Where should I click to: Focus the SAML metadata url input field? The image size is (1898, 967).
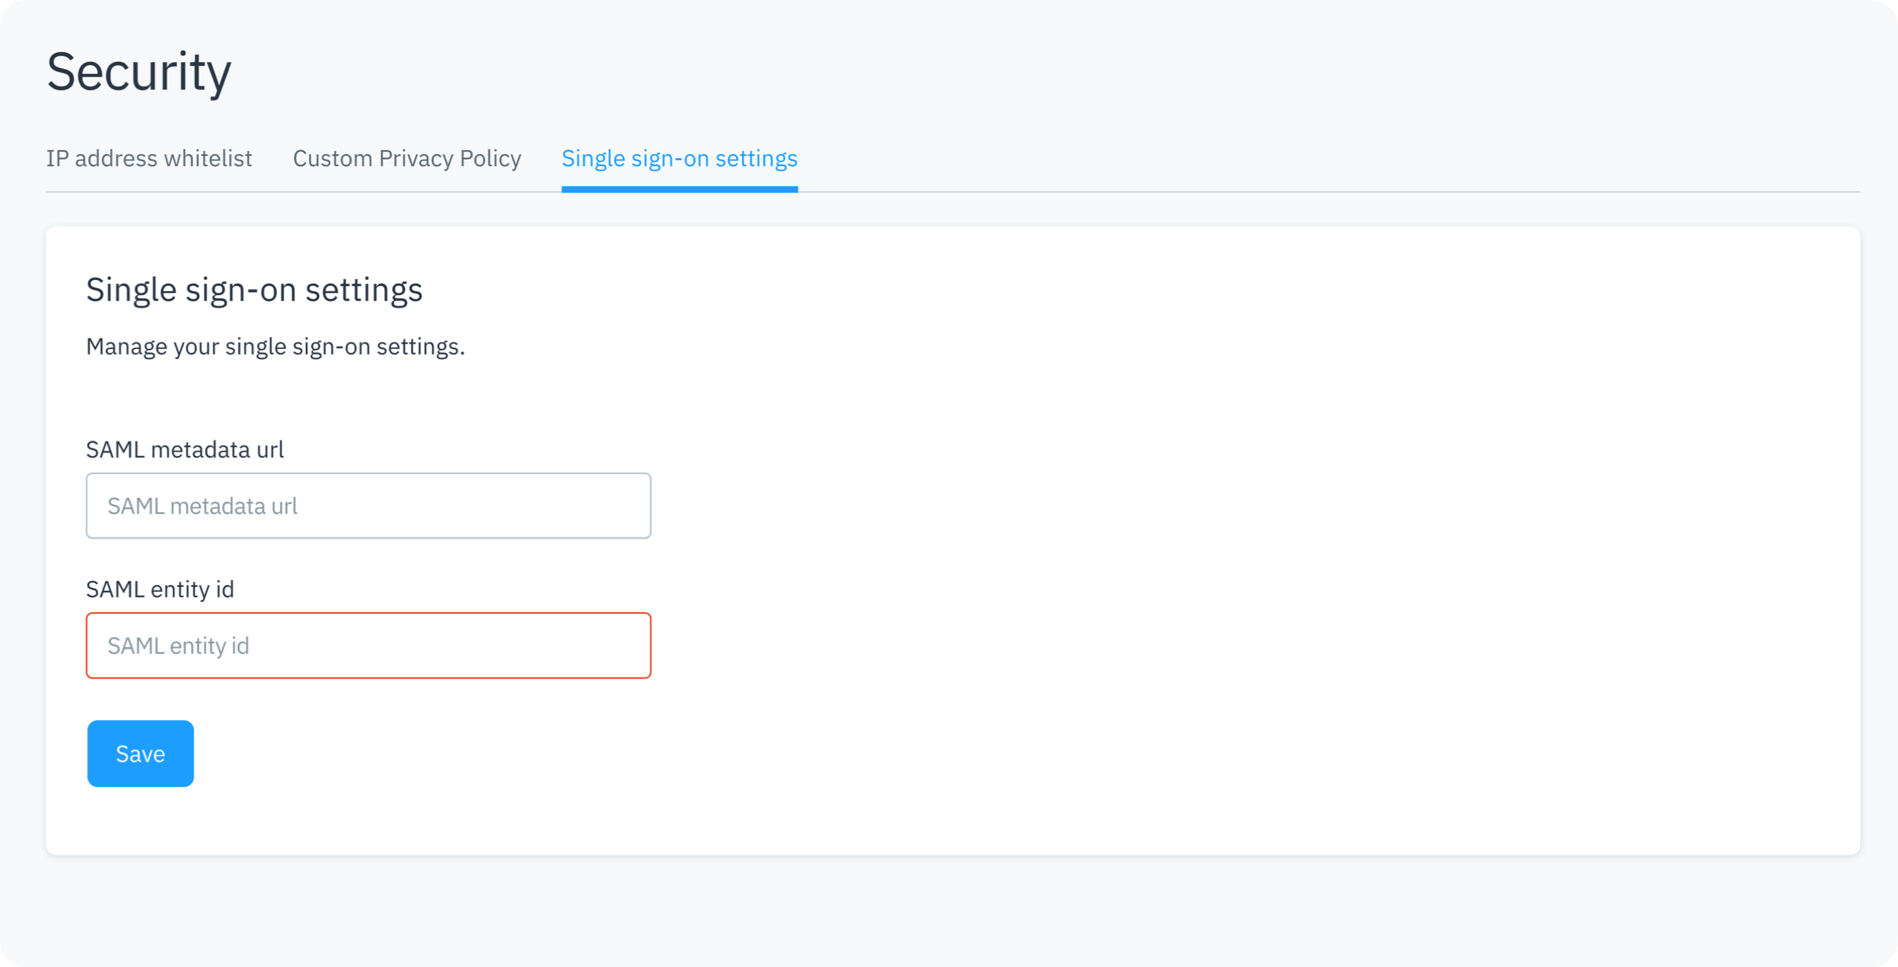coord(368,505)
